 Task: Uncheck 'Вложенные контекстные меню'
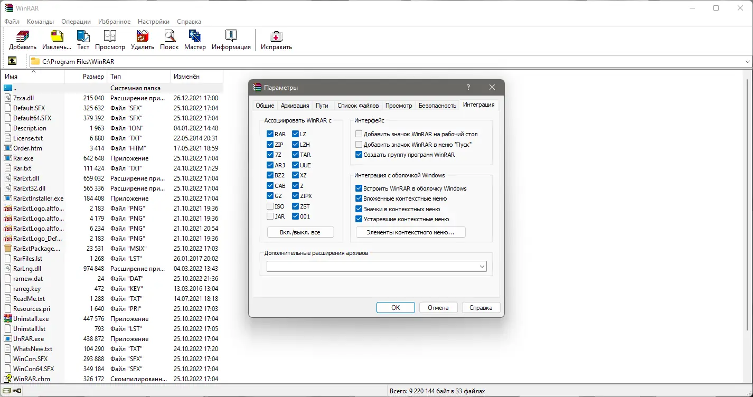click(359, 199)
